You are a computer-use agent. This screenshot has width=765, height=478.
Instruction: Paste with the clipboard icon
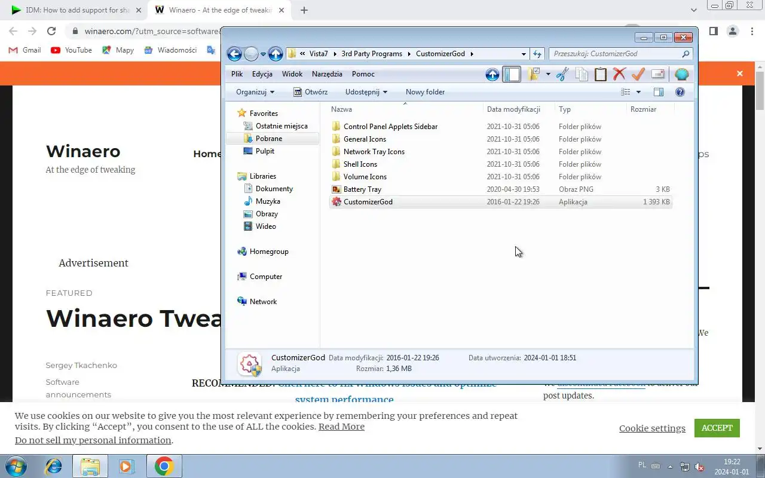601,75
